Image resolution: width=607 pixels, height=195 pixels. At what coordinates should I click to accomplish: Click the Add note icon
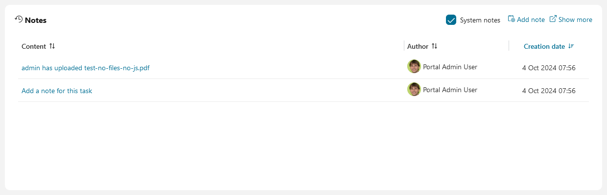pos(511,19)
